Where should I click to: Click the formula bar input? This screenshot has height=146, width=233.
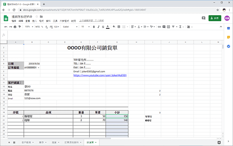coord(115,35)
